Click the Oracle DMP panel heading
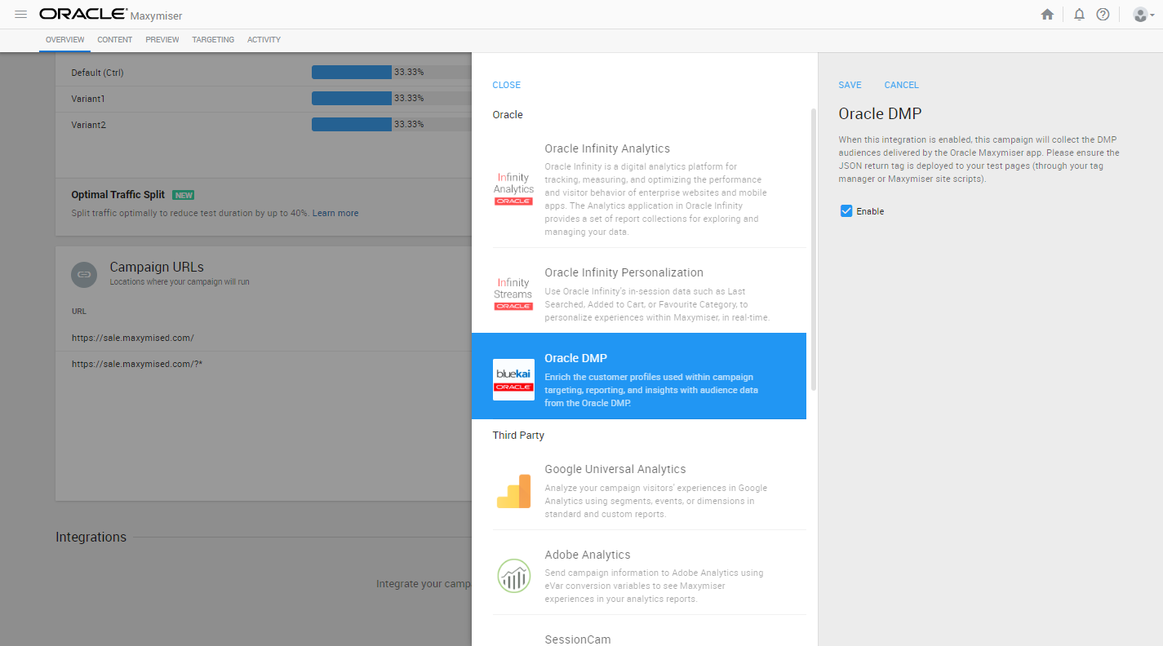Viewport: 1163px width, 646px height. pyautogui.click(x=880, y=114)
